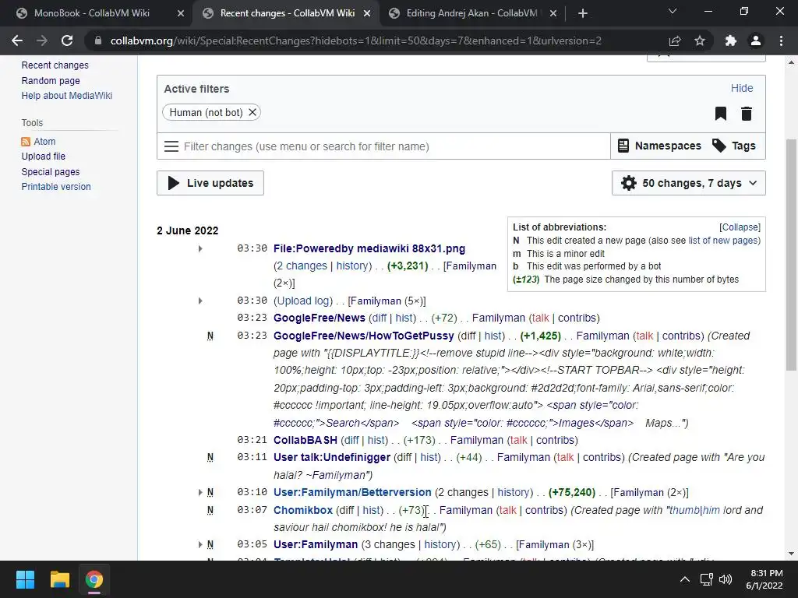798x598 pixels.
Task: Open Familyman talk link on GoogleFree/News row
Action: click(541, 318)
